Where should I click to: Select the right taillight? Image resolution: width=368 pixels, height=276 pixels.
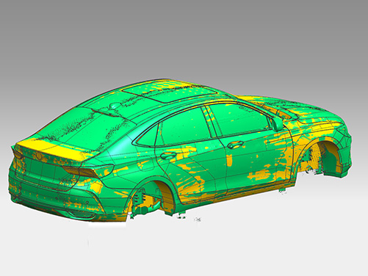(x=89, y=170)
